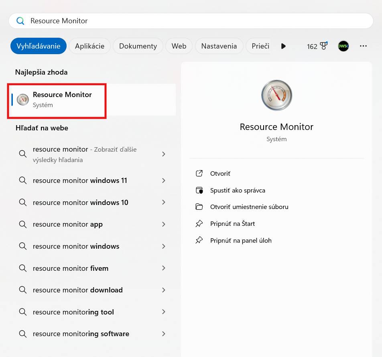Select suggestion resource monitor windows 10

click(93, 202)
